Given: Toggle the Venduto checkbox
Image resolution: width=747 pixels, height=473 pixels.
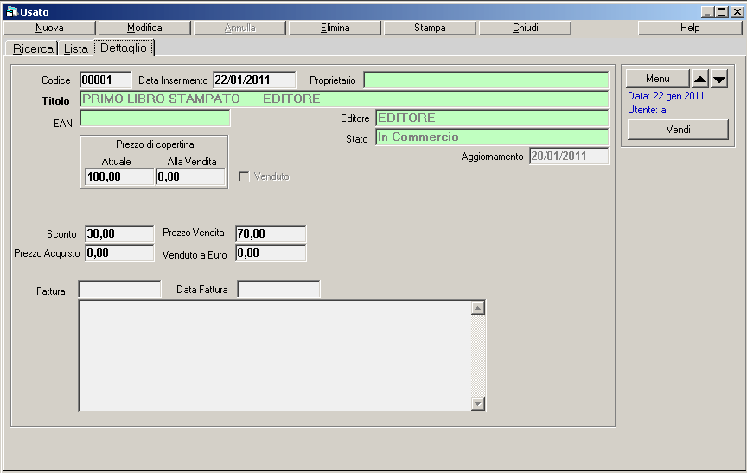Looking at the screenshot, I should 244,176.
